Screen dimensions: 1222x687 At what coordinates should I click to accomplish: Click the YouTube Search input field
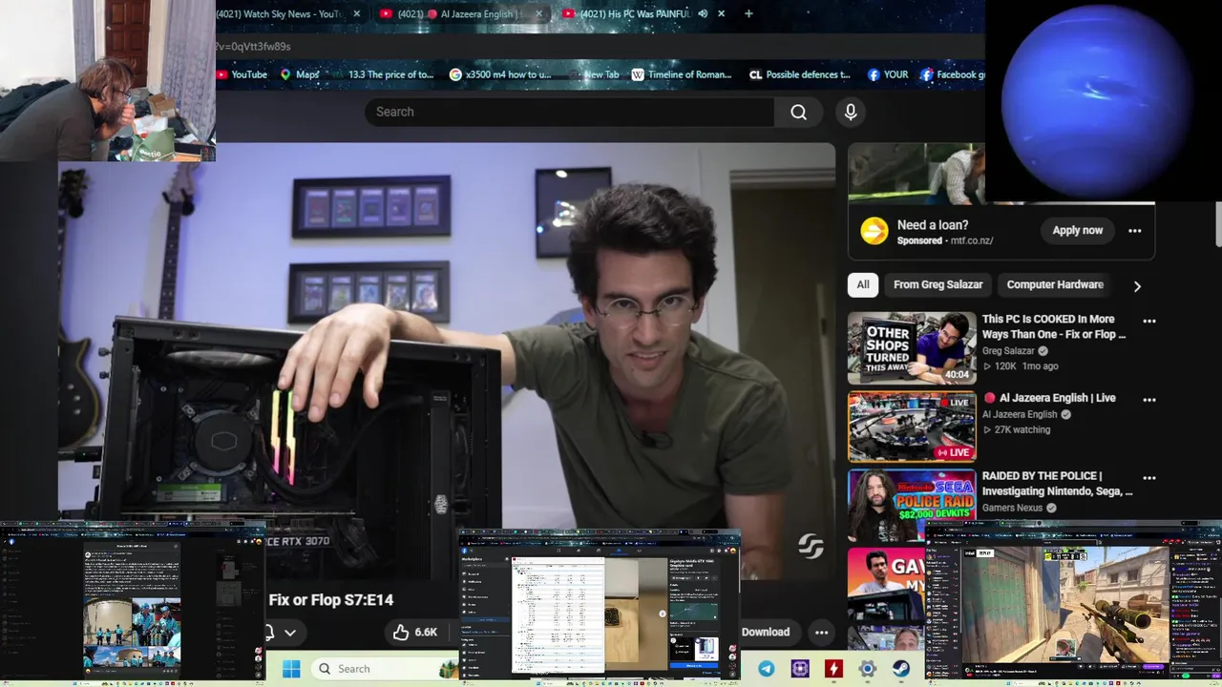(x=569, y=112)
